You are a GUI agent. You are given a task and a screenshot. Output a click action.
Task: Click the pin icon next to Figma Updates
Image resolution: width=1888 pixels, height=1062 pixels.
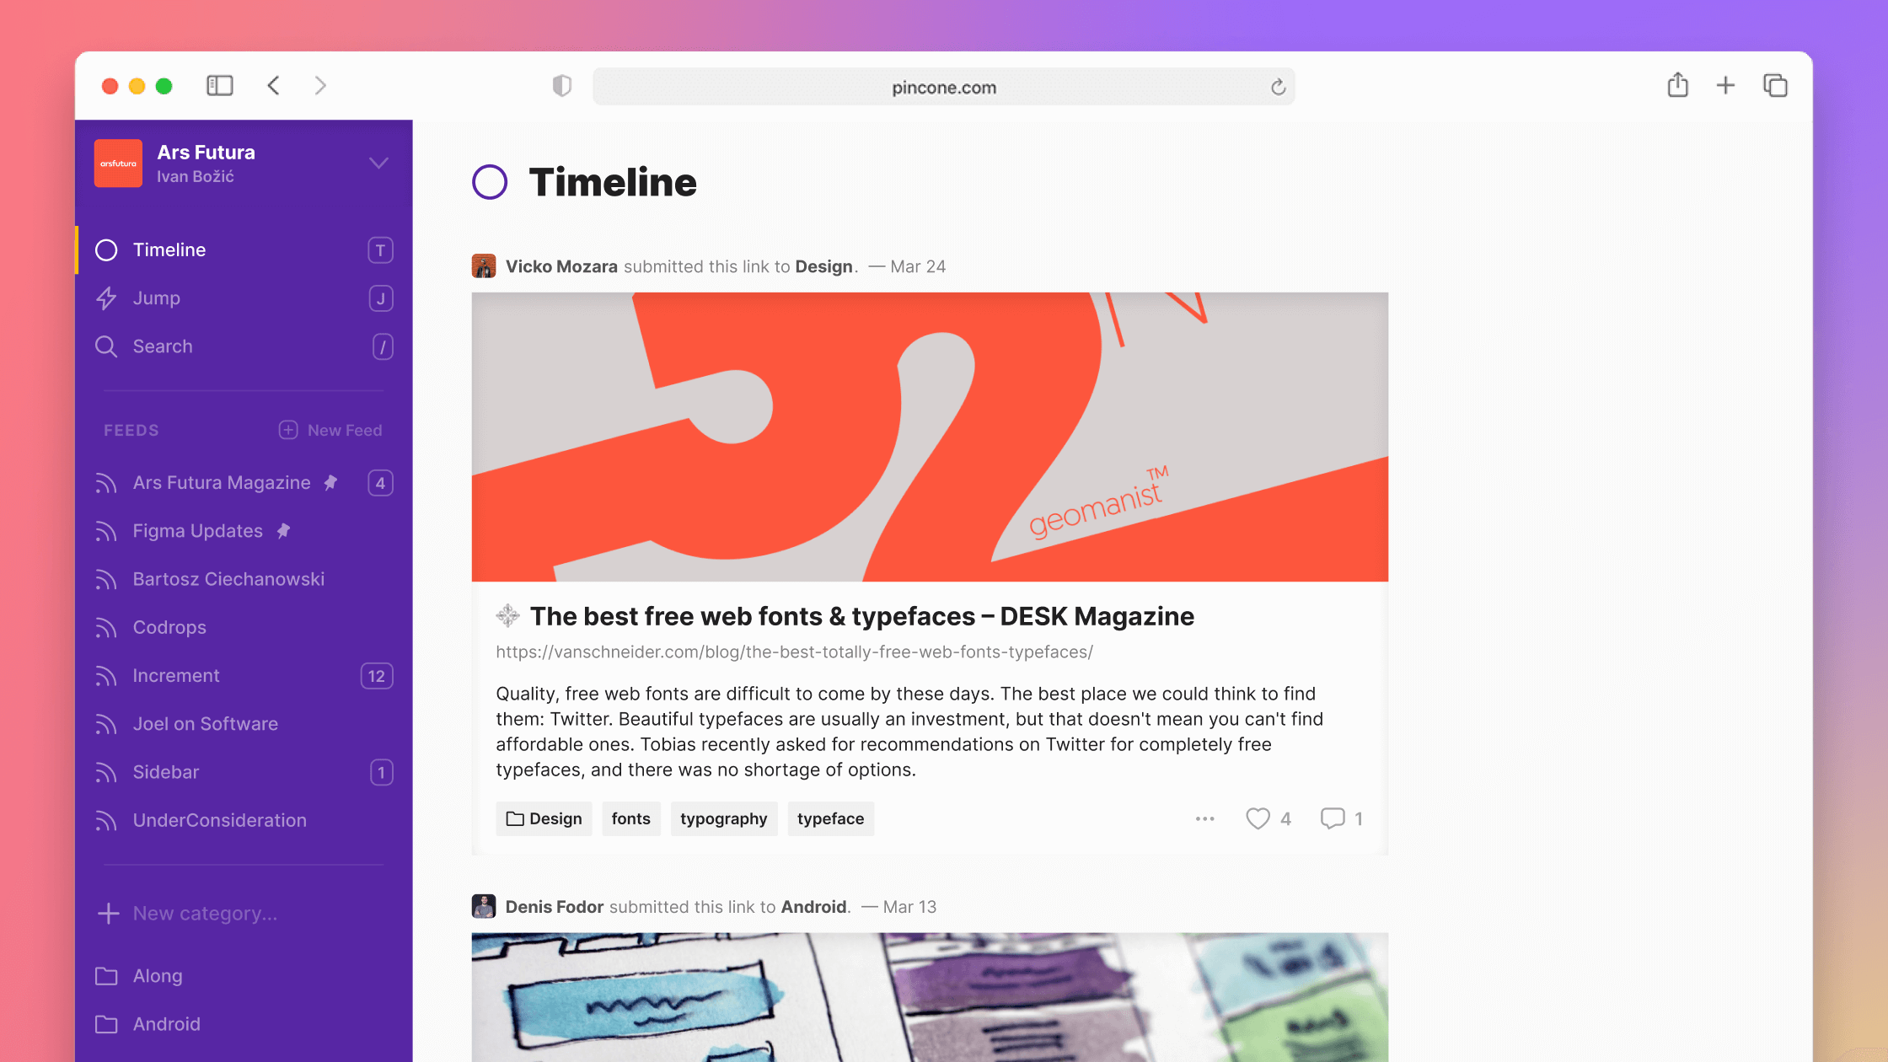click(x=288, y=532)
